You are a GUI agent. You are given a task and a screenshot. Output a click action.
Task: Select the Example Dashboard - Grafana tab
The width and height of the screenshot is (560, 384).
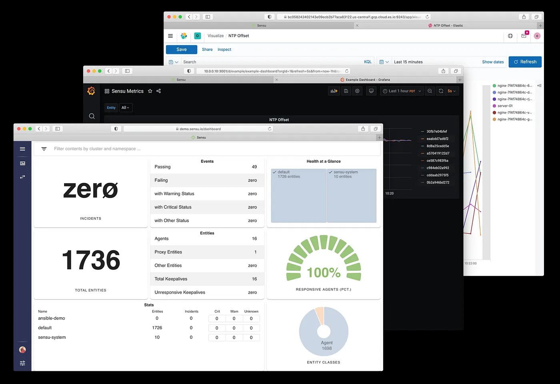pos(367,80)
